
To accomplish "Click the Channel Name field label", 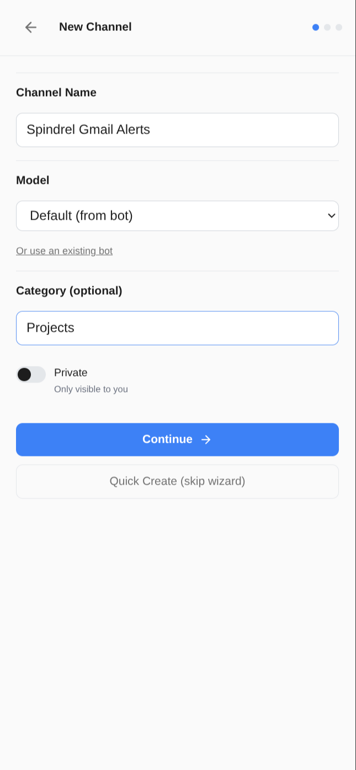I will click(x=56, y=92).
